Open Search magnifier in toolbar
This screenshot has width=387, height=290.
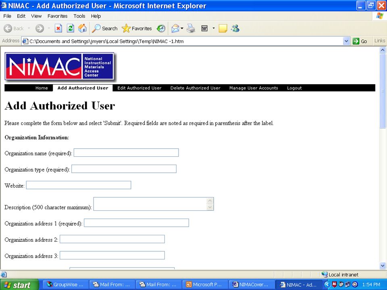click(x=104, y=29)
